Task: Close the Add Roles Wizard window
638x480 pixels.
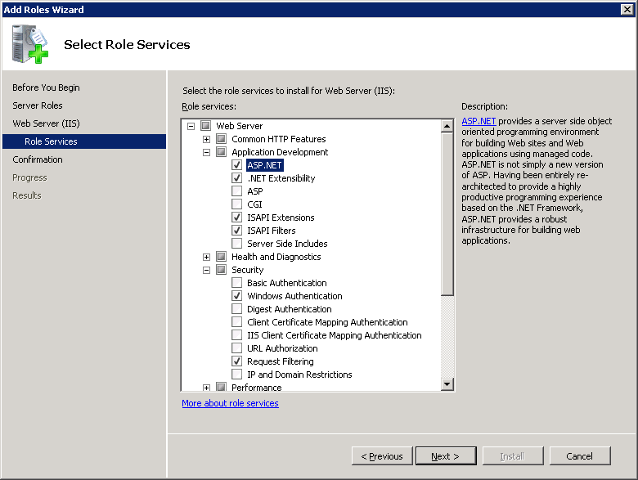Action: pyautogui.click(x=627, y=9)
